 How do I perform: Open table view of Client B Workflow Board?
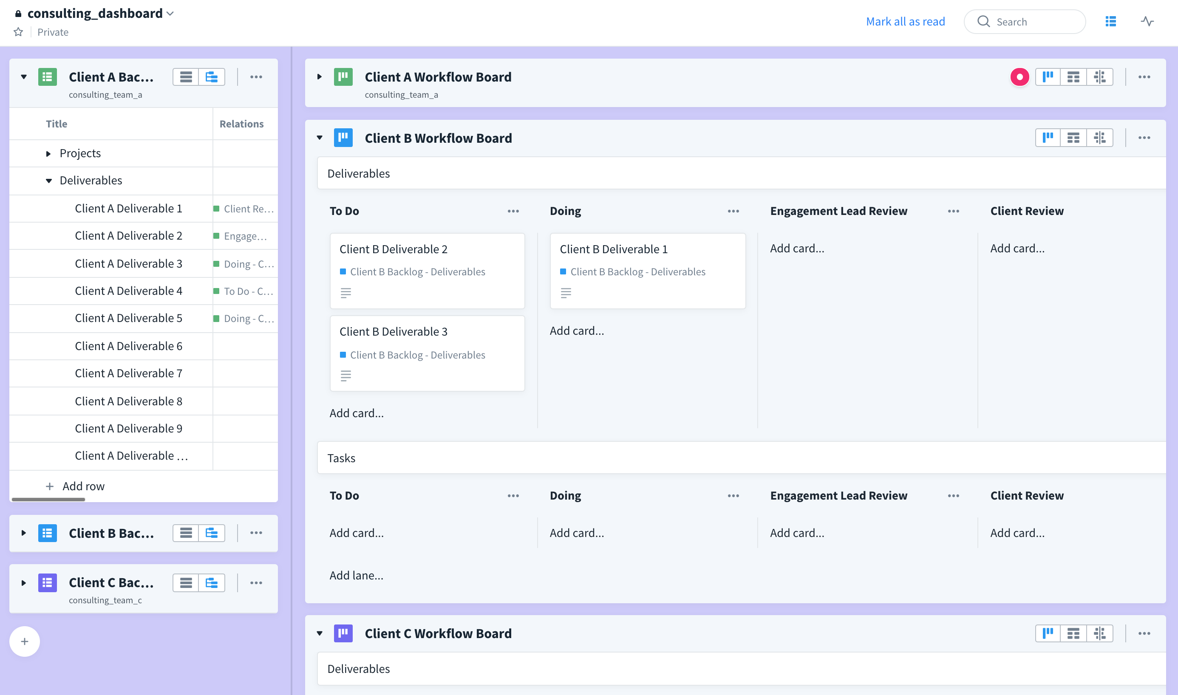1074,137
